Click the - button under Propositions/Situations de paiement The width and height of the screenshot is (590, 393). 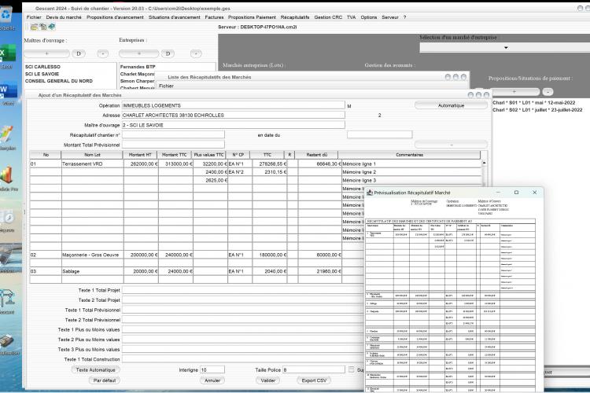point(548,92)
